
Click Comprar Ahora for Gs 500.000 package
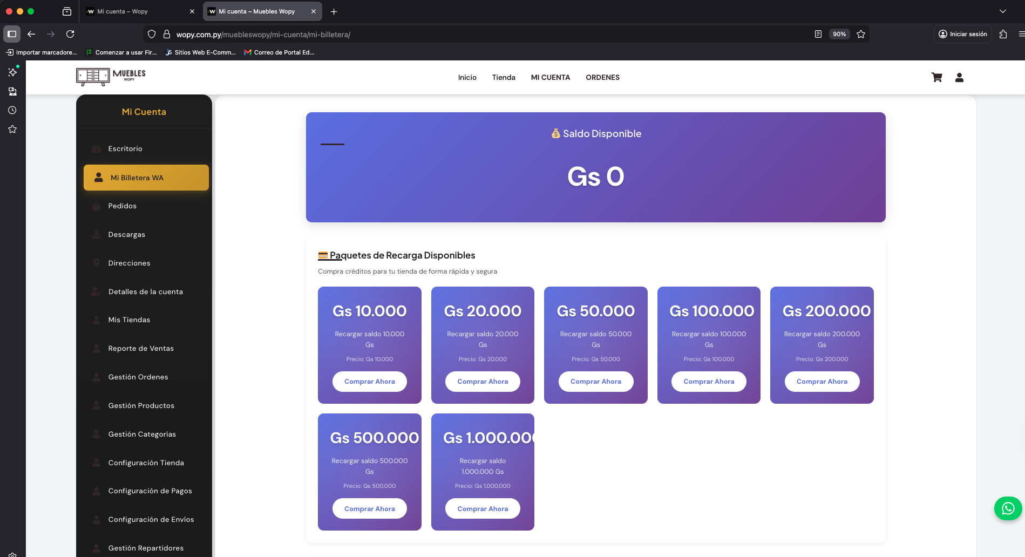[x=369, y=508]
